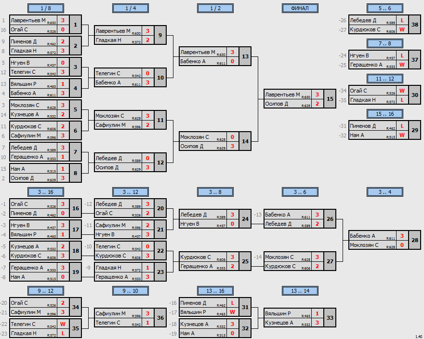Click Сафиулин М in match 34
The image size is (424, 339).
pos(26,312)
